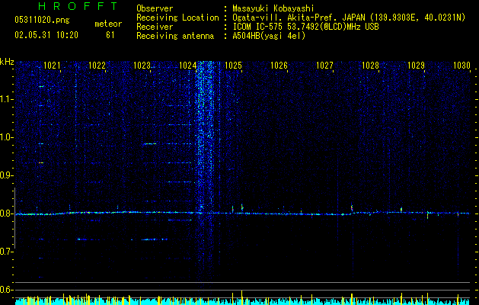
Task: Click the Observer field label
Action: pos(155,8)
